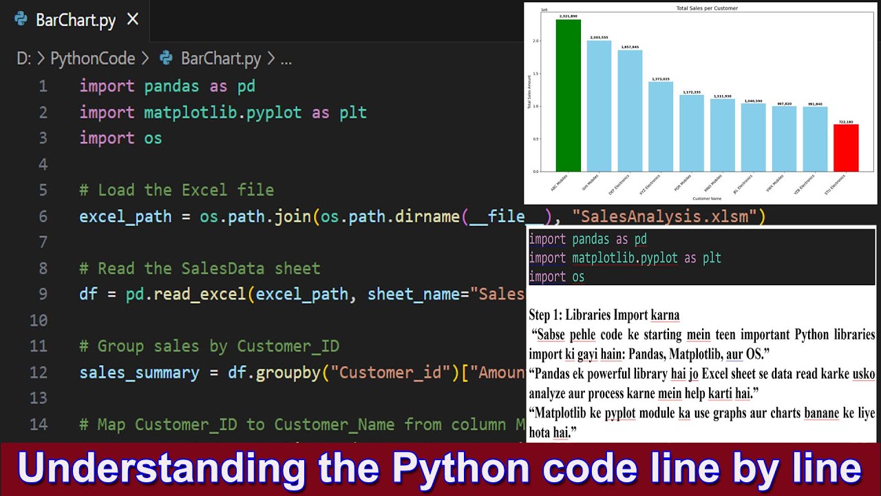Image resolution: width=881 pixels, height=496 pixels.
Task: Click the "Customer_id" string on line 12
Action: pyautogui.click(x=390, y=373)
